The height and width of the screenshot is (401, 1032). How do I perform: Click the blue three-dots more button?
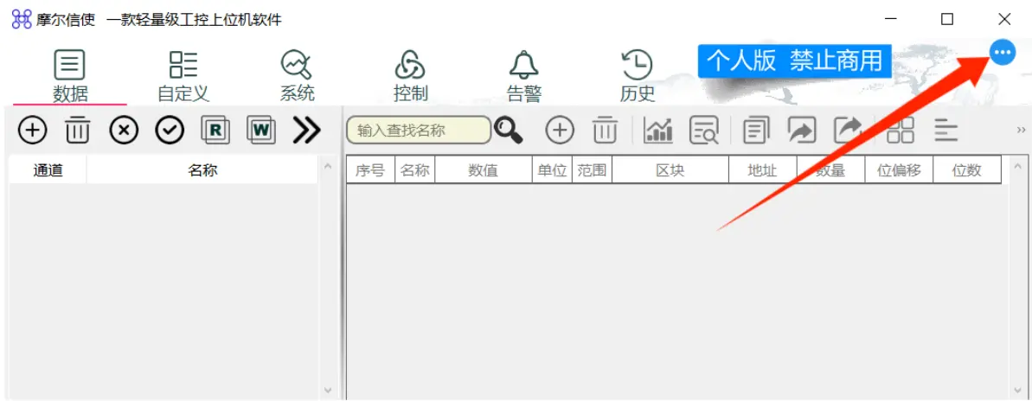(x=1003, y=52)
